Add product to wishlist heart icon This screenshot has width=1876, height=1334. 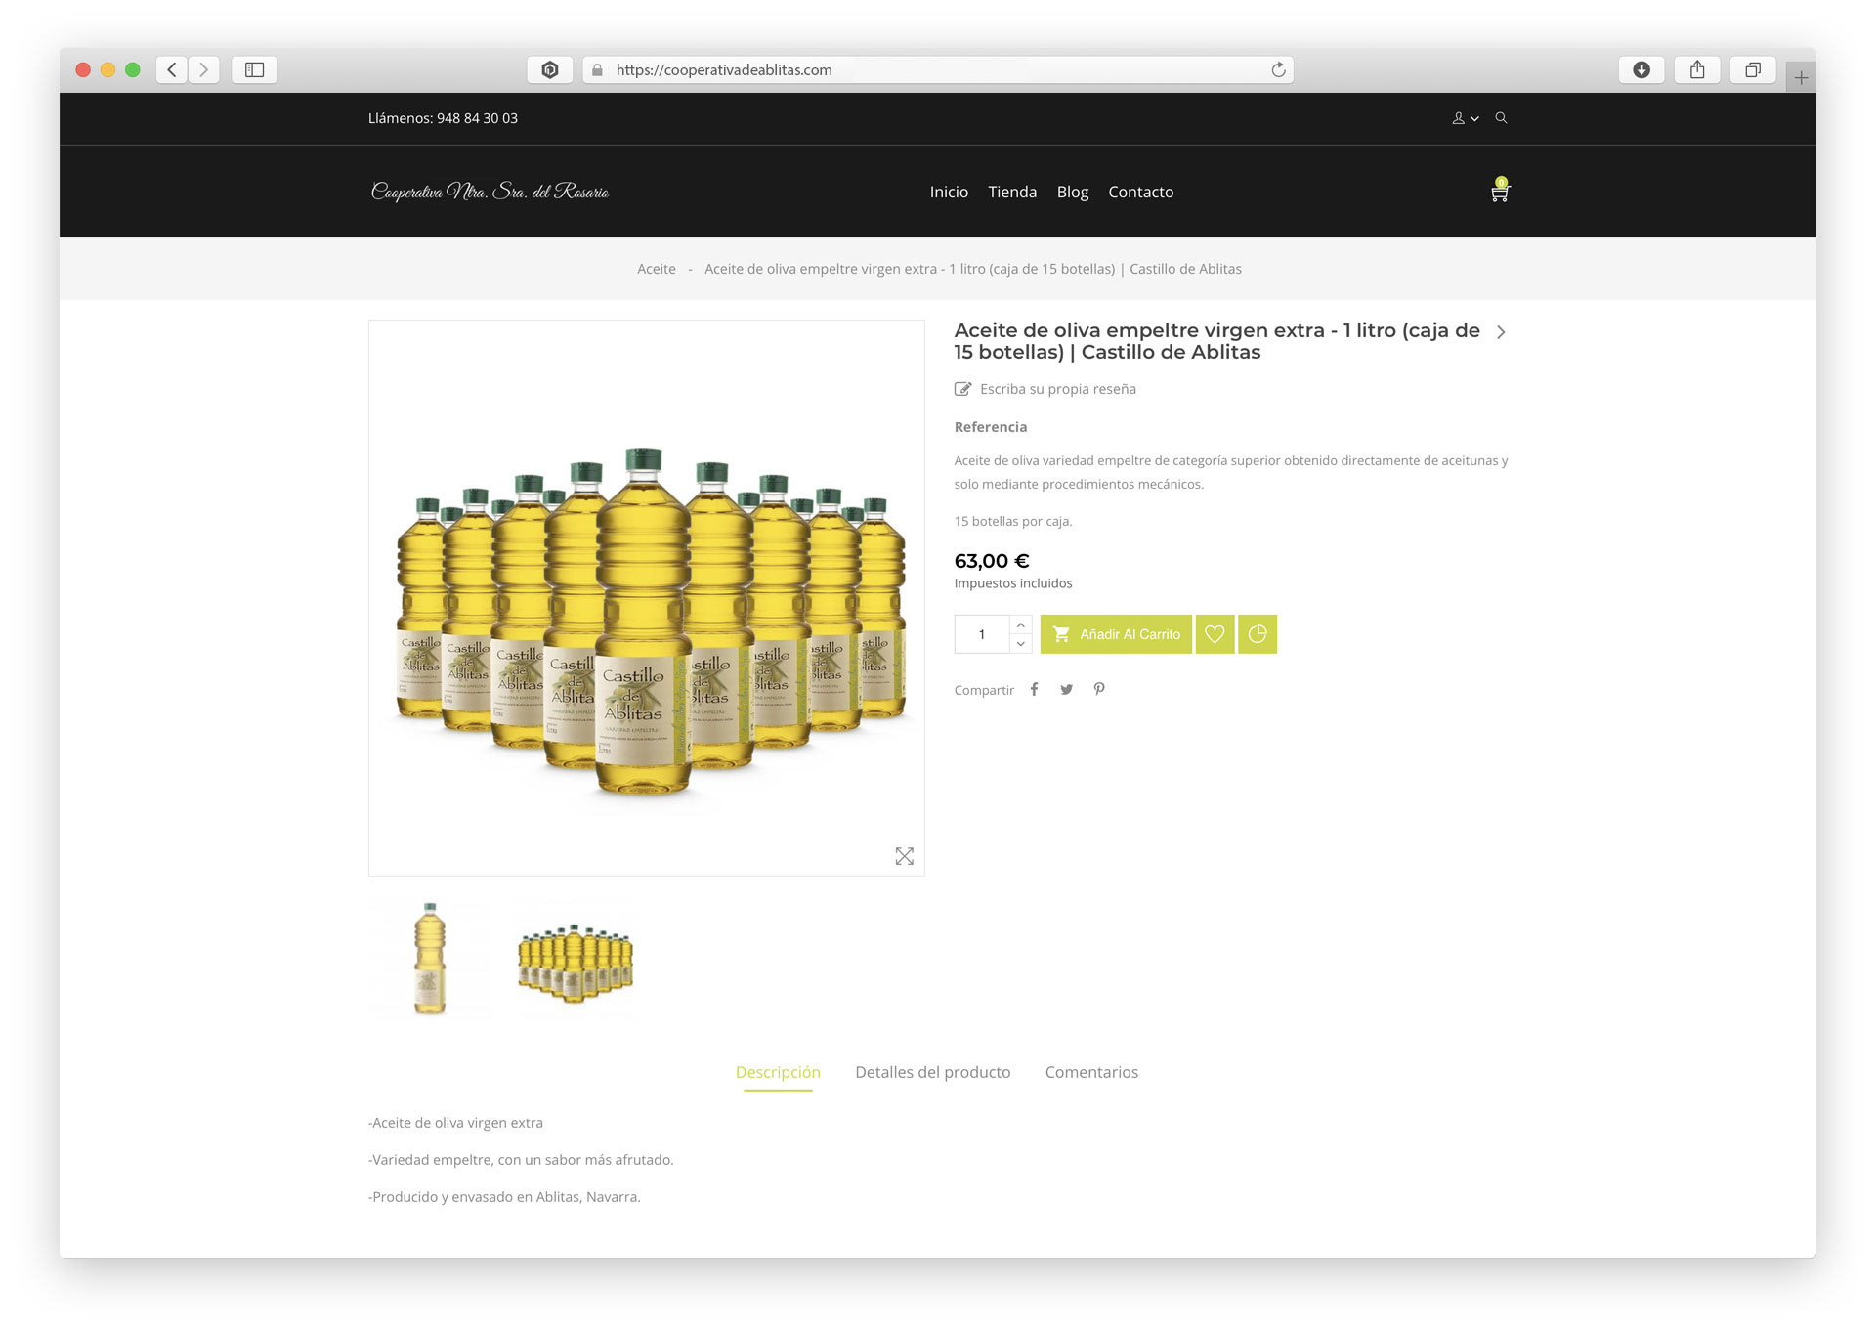coord(1215,634)
